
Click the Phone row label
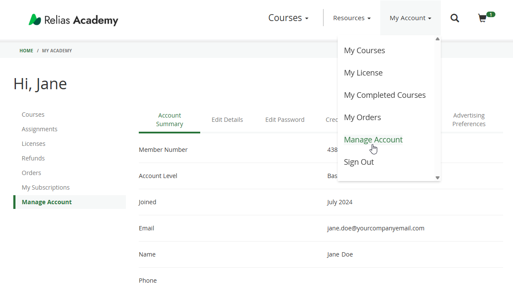[x=147, y=281]
